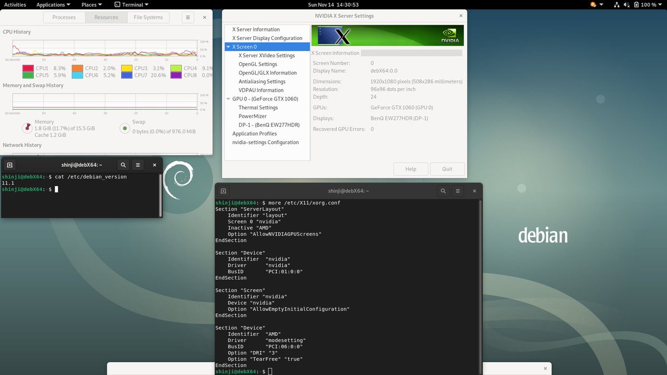Click search icon in debian_version terminal
667x375 pixels.
tap(123, 165)
